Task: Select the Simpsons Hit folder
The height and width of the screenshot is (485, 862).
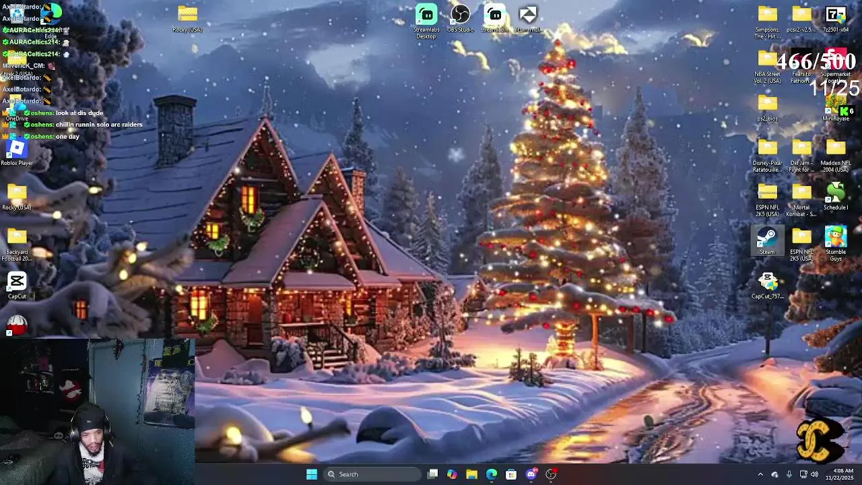Action: click(x=767, y=22)
